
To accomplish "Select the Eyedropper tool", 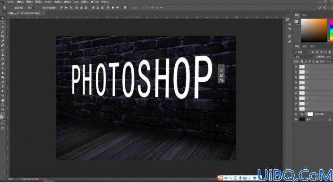I will coord(3,41).
